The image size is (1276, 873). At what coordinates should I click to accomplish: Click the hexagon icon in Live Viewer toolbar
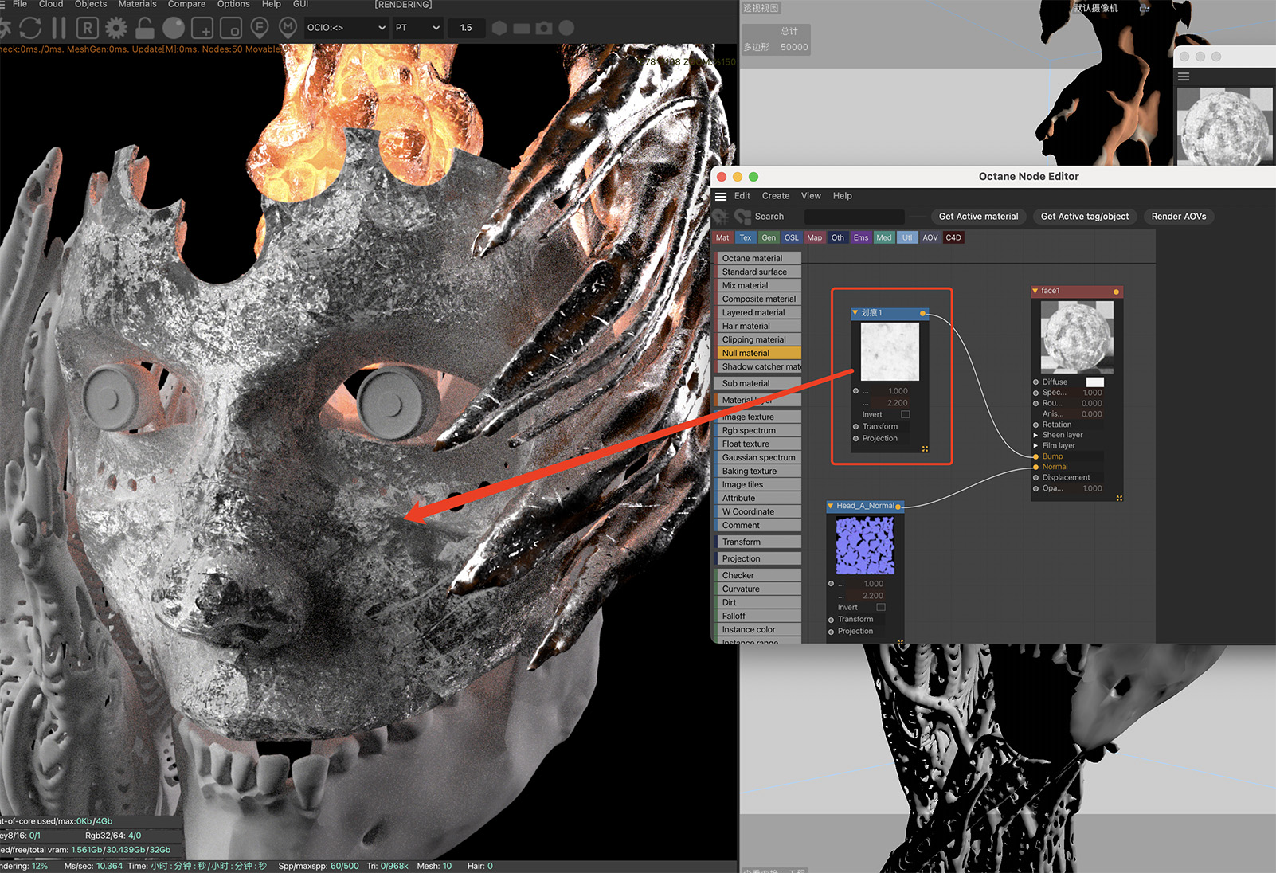499,28
